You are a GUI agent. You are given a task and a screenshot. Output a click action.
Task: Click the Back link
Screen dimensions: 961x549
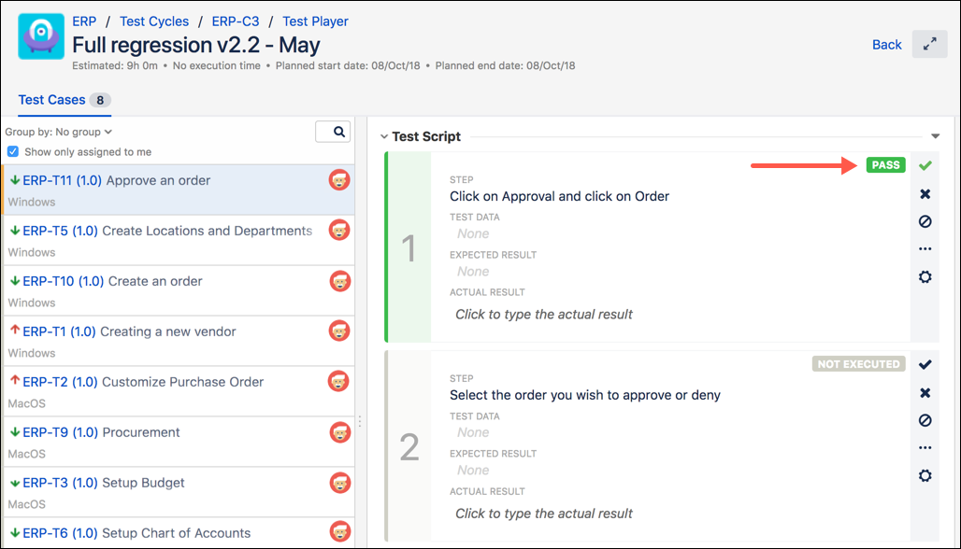tap(886, 45)
